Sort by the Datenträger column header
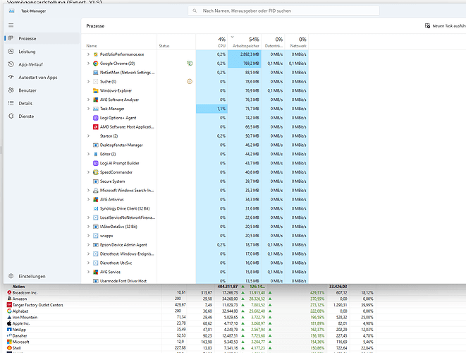 click(x=273, y=42)
